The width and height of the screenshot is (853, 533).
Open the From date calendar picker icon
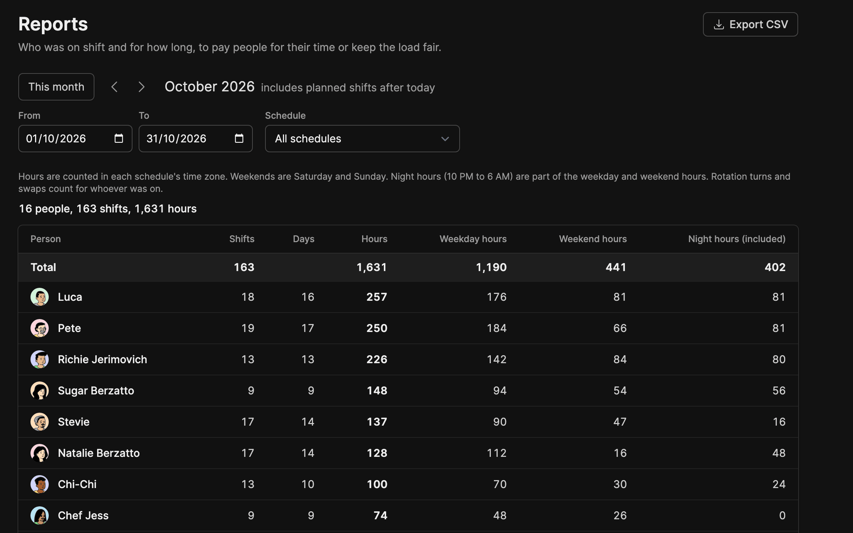click(x=119, y=138)
